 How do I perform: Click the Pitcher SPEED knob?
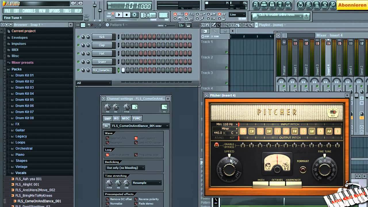tap(229, 170)
